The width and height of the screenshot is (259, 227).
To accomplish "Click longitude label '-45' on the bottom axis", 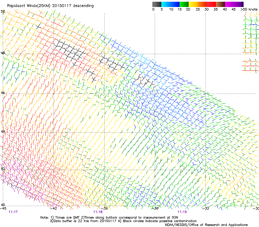I will pos(3,208).
